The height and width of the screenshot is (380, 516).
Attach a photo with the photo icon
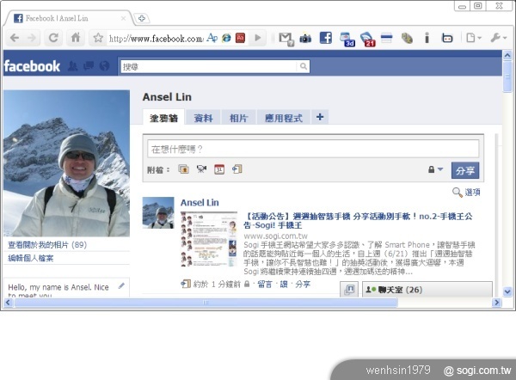pos(184,169)
